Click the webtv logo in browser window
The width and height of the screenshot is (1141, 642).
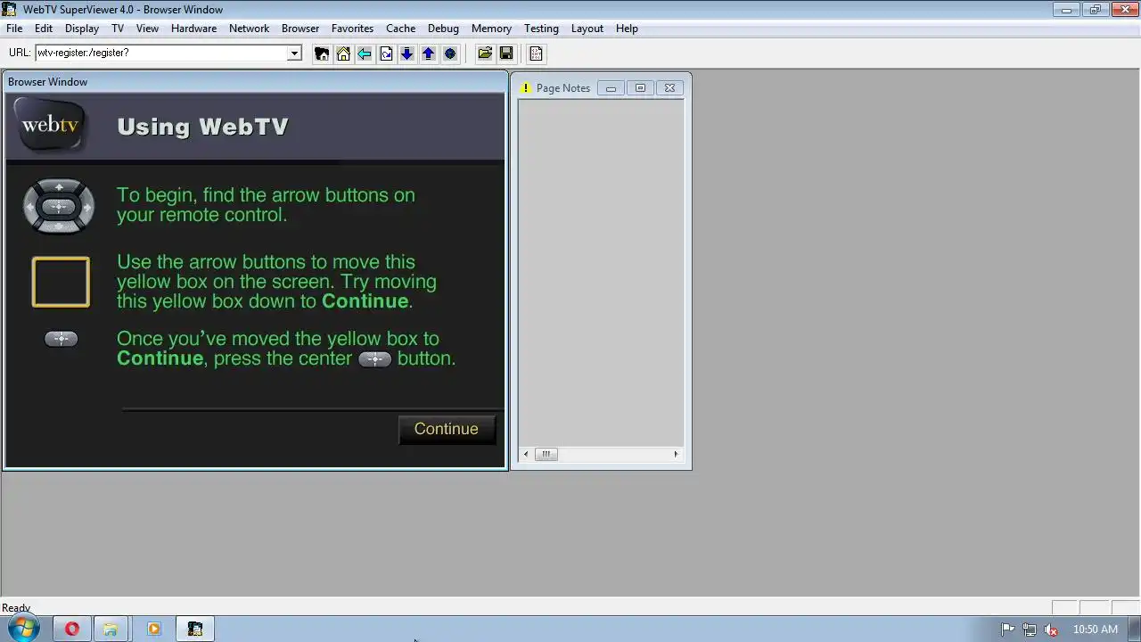[x=50, y=125]
